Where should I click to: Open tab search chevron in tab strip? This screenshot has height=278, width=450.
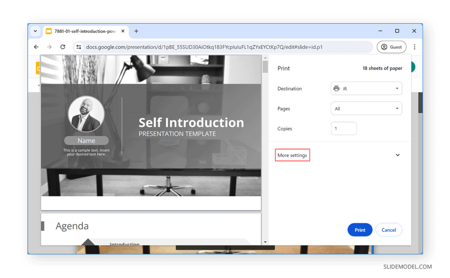coord(35,31)
